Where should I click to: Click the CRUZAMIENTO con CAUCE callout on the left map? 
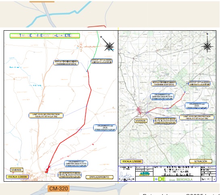(x=105, y=128)
